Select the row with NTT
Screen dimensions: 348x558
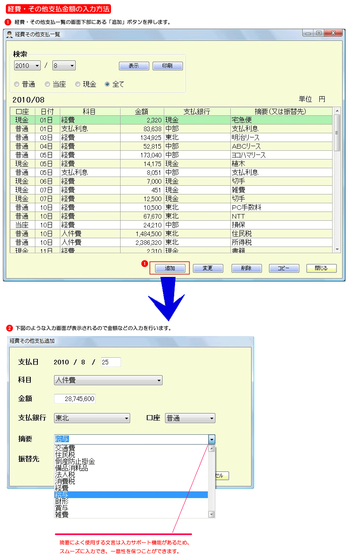pos(171,216)
